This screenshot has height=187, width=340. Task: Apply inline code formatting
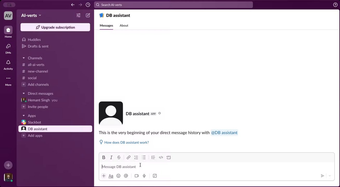pos(161,157)
